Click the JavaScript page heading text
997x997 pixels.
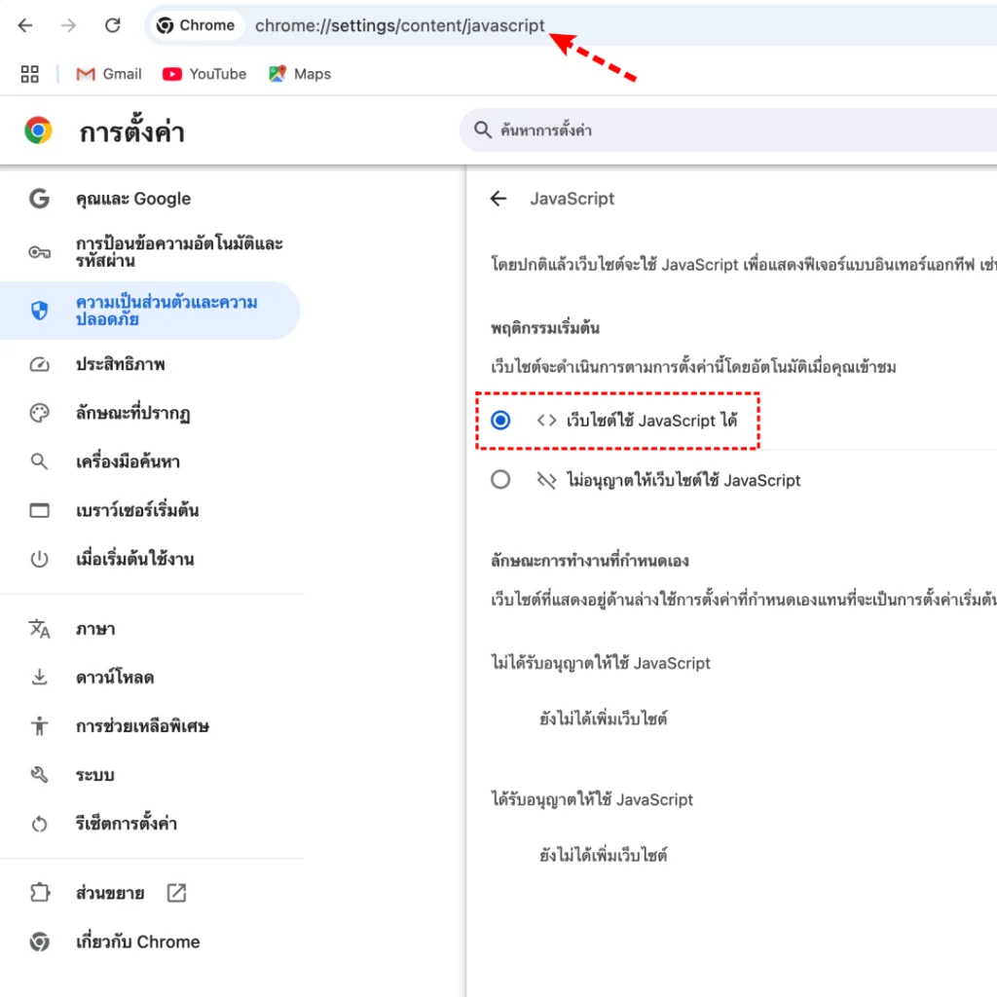(x=572, y=199)
